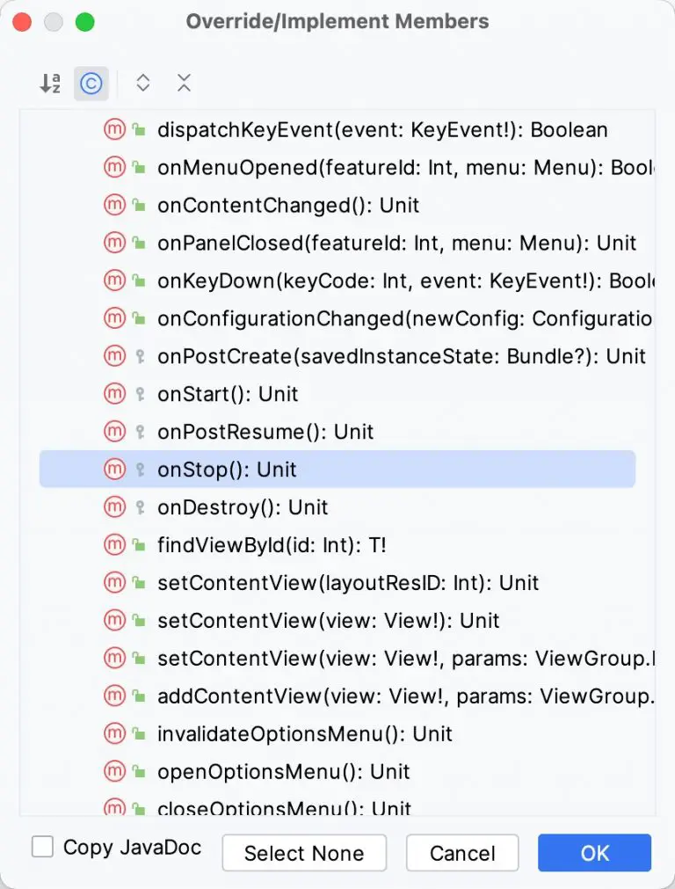Click the method icon beside findViewById
This screenshot has height=889, width=675.
[115, 544]
